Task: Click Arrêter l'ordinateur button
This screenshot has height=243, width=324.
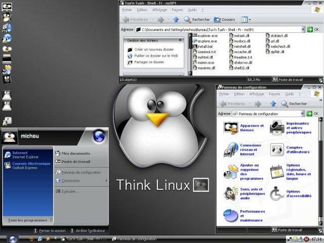Action: click(x=88, y=231)
